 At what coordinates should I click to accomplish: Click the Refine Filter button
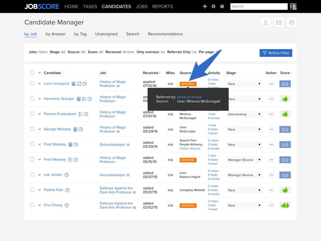click(276, 53)
